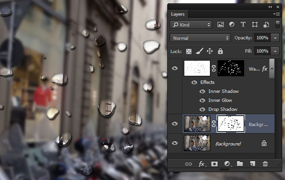Click the Effects label
Screen dimensions: 285x180
coord(208,82)
